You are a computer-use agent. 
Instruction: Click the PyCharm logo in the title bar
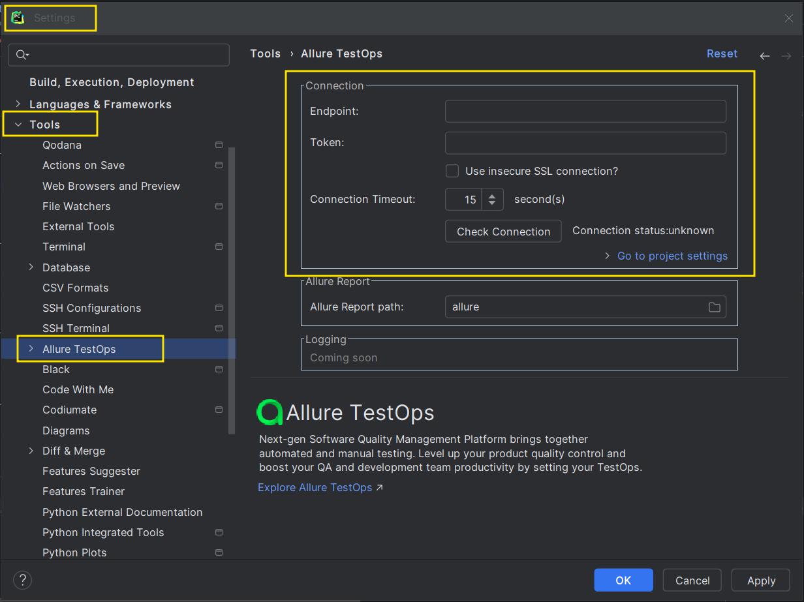18,18
